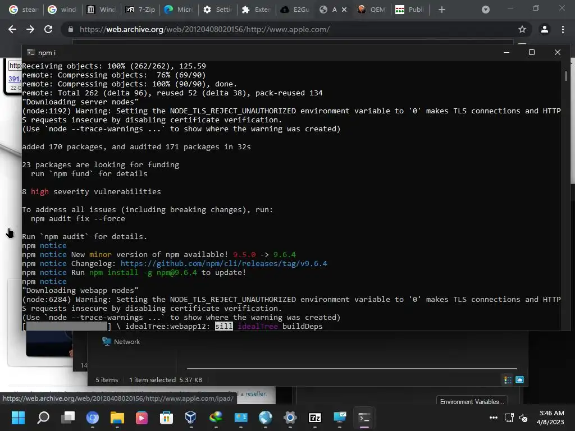Switch to the 'wind' Google tab

62,10
